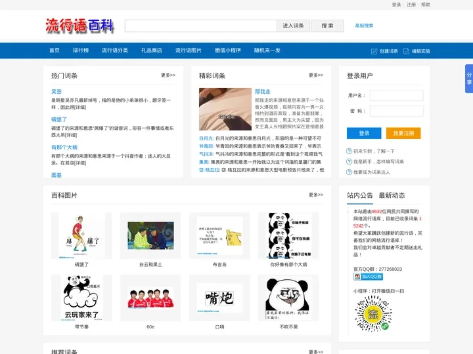This screenshot has width=473, height=354.
Task: Open the 高级搜索 link
Action: [364, 26]
